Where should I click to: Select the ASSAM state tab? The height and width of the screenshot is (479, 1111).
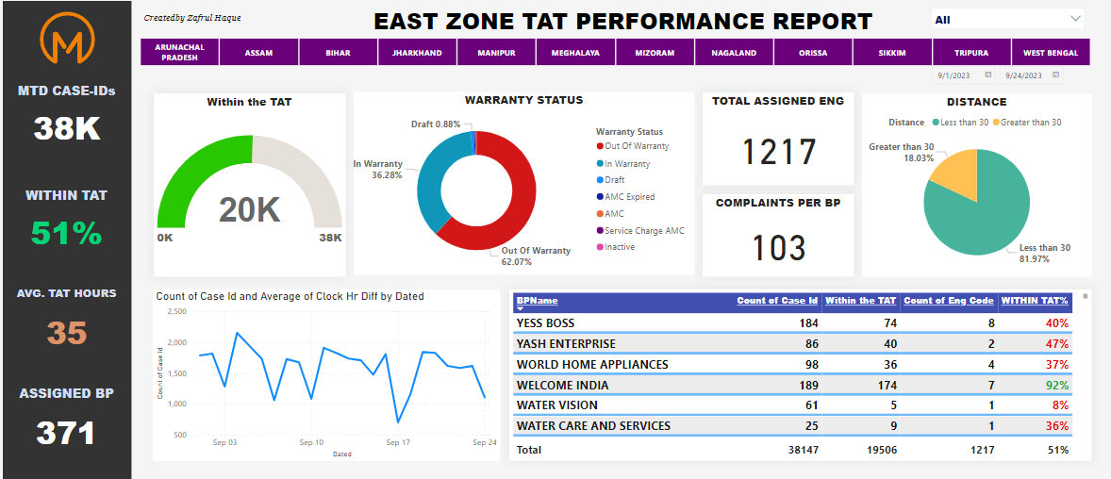tap(258, 53)
